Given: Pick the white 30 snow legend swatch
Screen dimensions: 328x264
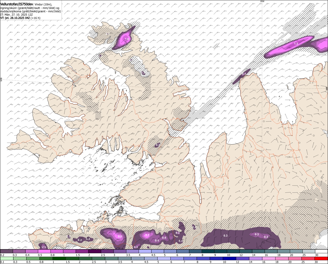Looking at the screenshot, I should [x=321, y=251].
